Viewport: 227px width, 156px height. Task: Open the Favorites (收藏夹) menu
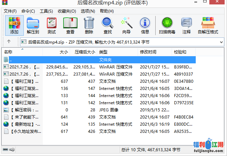click(x=66, y=11)
